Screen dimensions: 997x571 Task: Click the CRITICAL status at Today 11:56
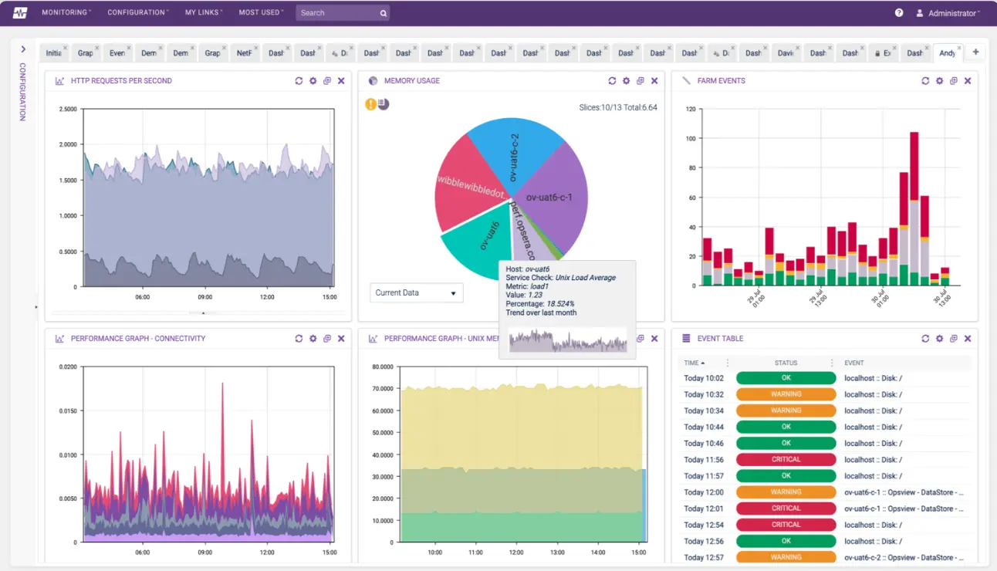[786, 460]
